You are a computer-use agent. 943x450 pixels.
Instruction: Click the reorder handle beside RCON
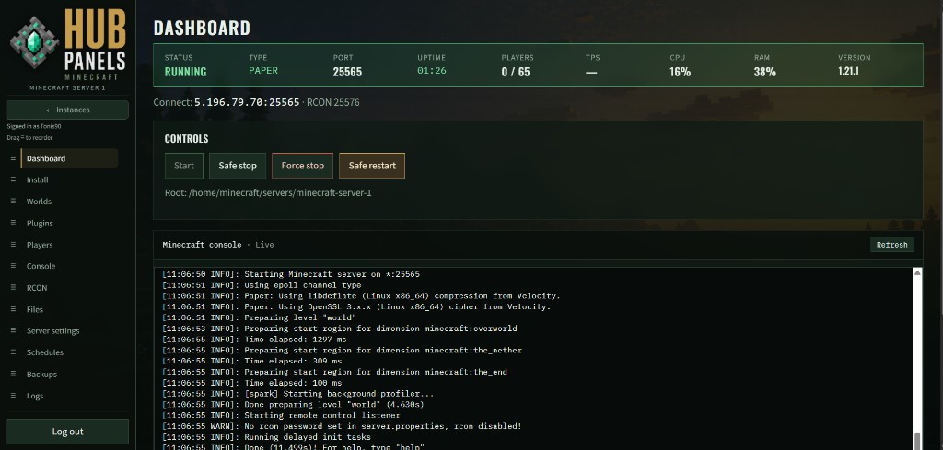pos(13,287)
